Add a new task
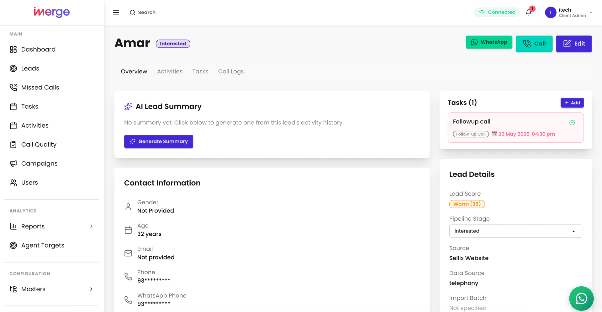602x312 pixels. tap(572, 103)
